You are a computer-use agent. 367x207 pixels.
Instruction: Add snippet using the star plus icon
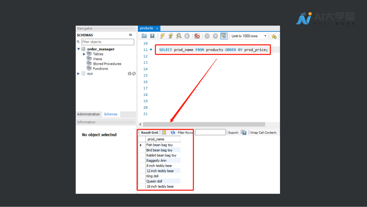coord(274,36)
